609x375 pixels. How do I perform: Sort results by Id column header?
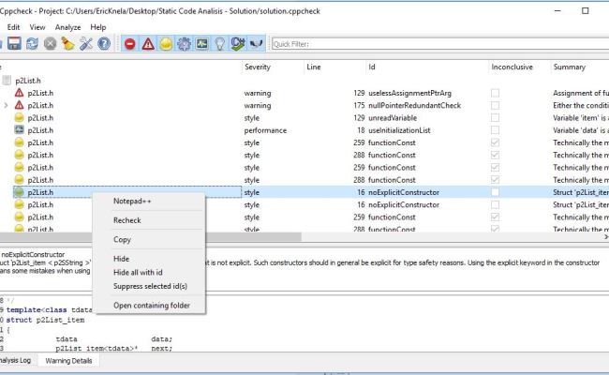(427, 67)
